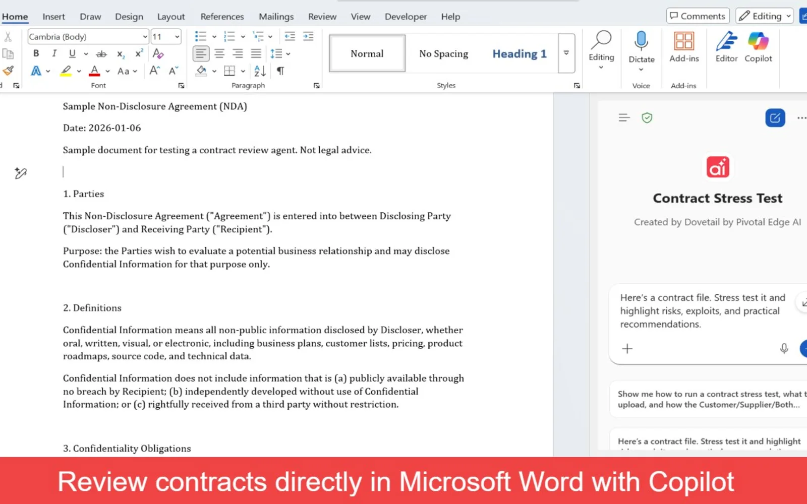Open the Design tab
The image size is (807, 504).
[129, 17]
